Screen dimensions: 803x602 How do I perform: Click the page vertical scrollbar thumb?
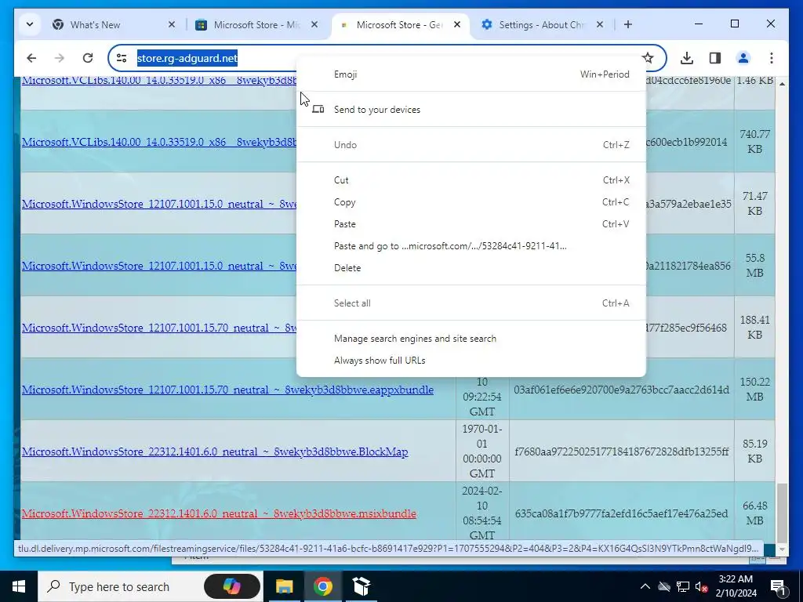(x=782, y=513)
